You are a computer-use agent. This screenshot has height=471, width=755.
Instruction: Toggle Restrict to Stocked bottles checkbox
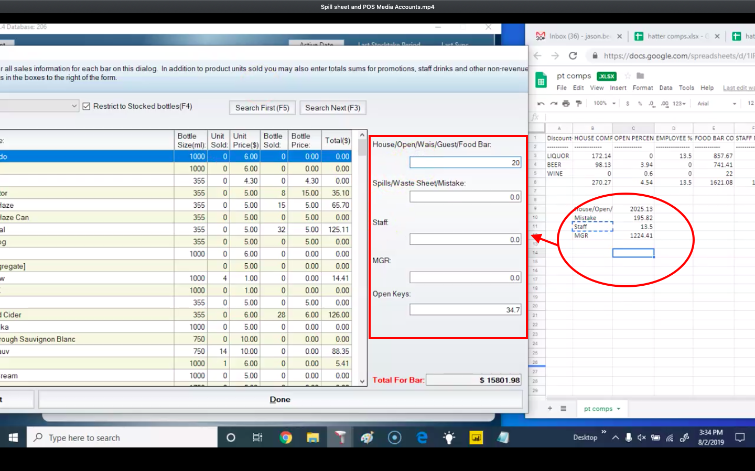coord(87,106)
